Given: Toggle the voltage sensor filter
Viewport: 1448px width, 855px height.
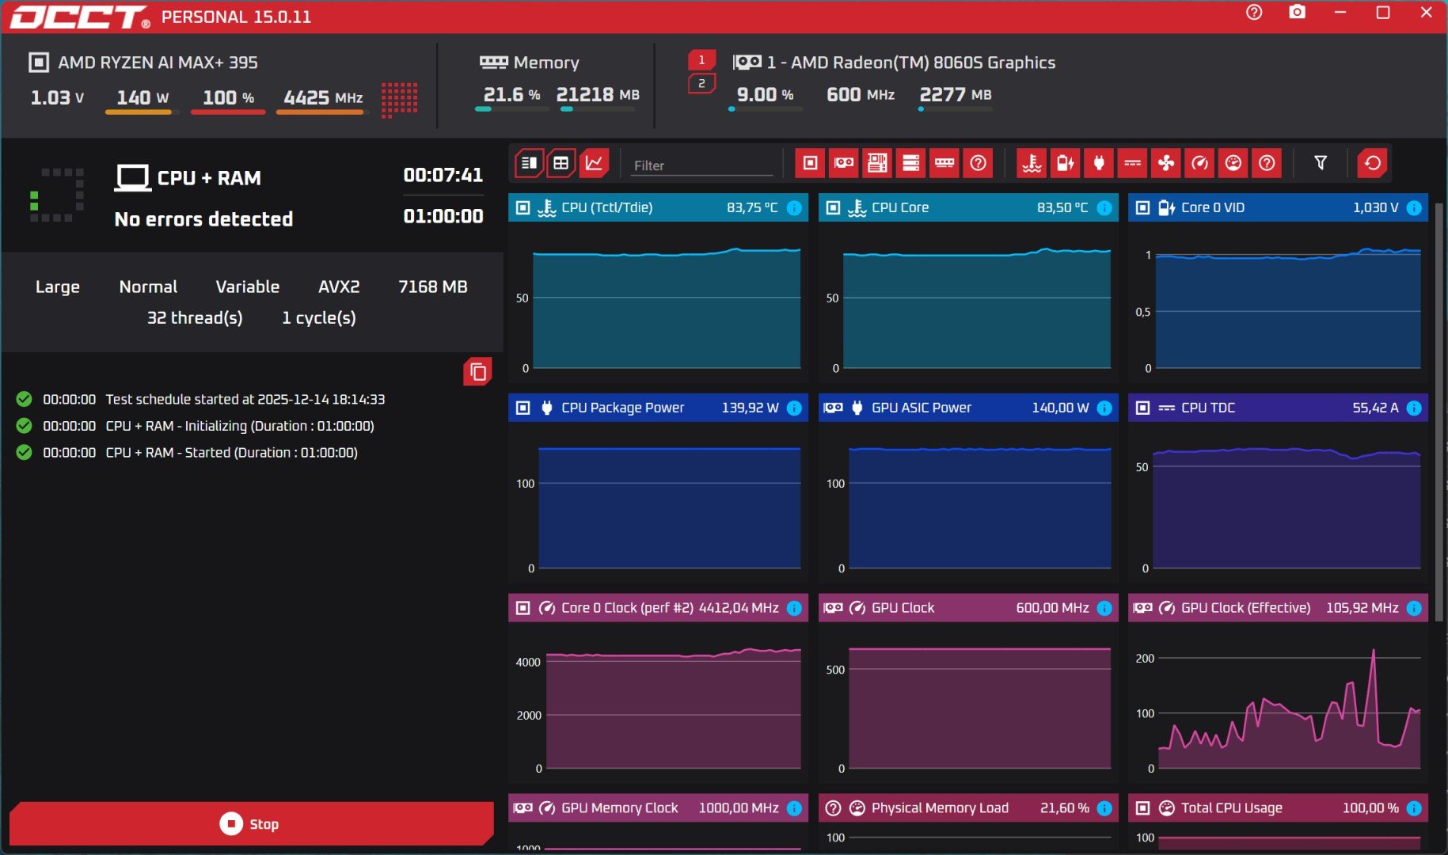Looking at the screenshot, I should coord(1066,163).
